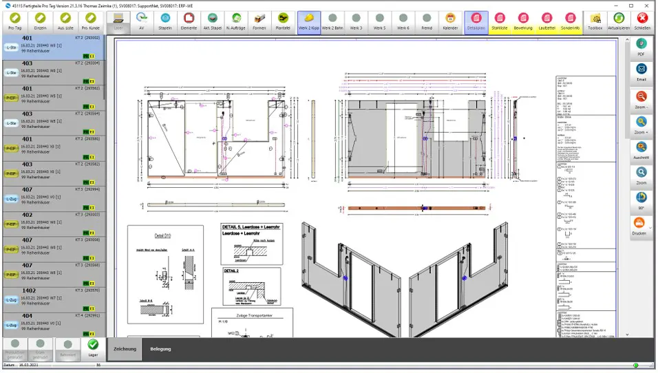Click the DETAIL 5 Leerdose + Leerrohr box
Screen dimensions: 658x373
coord(251,244)
